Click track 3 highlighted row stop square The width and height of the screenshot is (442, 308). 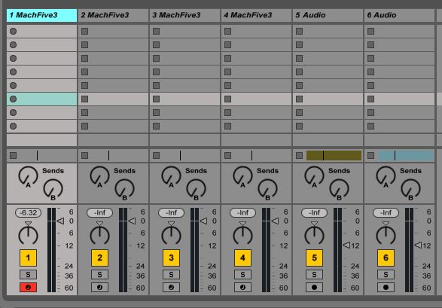click(x=156, y=99)
